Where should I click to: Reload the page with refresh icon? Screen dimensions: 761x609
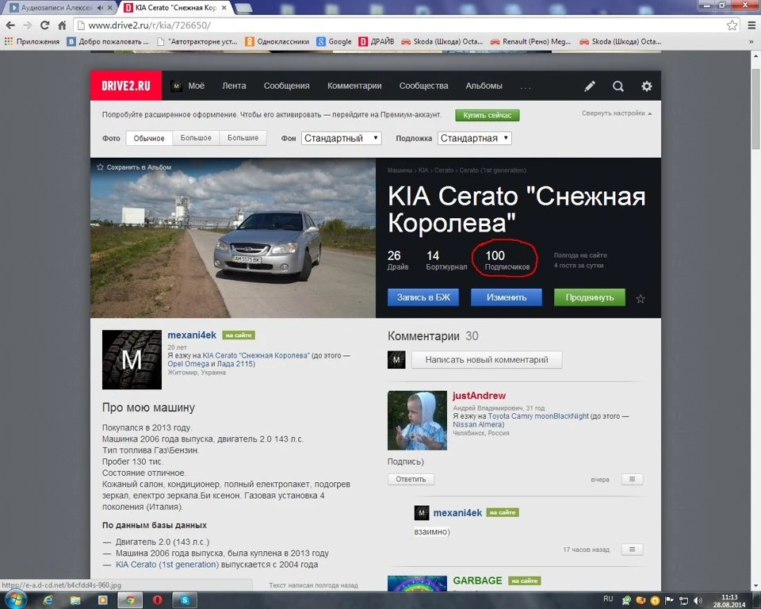pos(44,25)
